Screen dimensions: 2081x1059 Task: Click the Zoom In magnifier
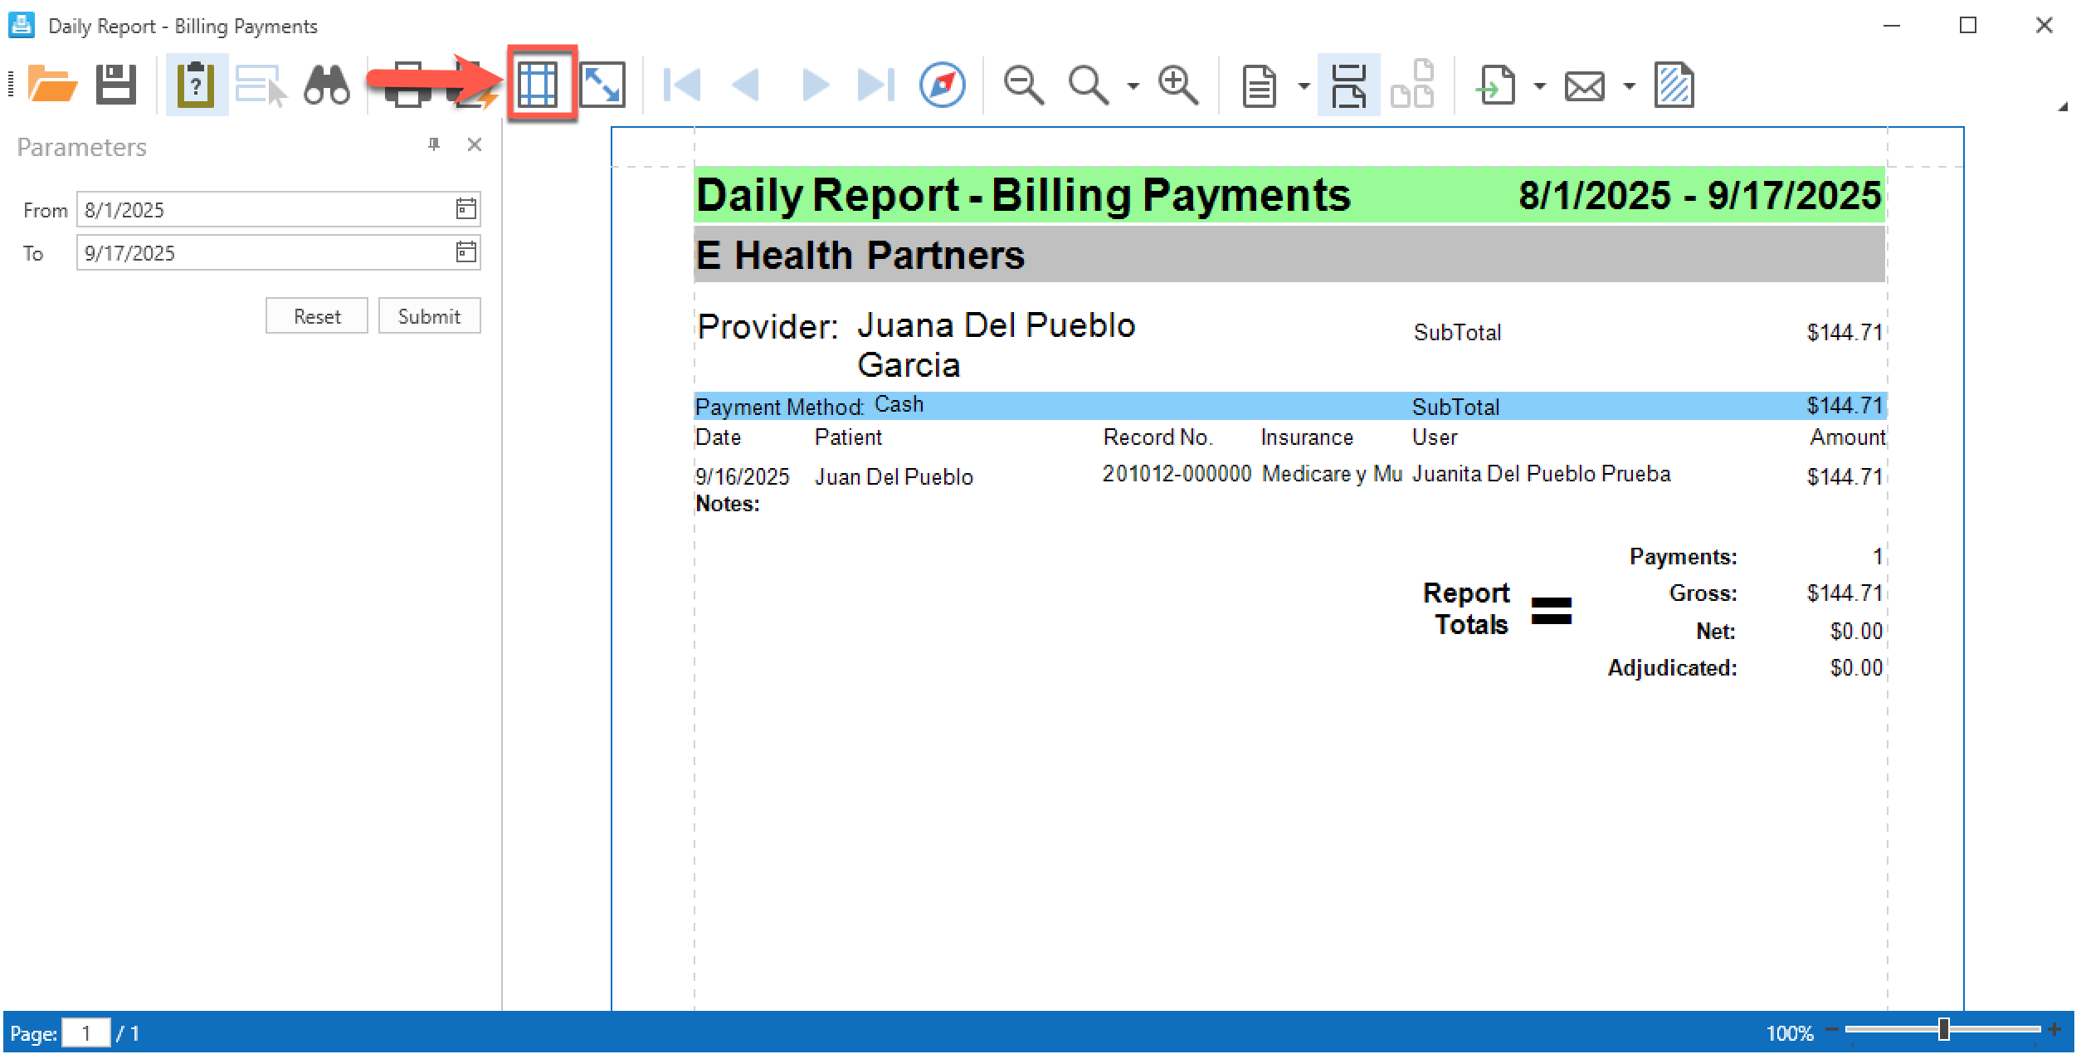pos(1178,85)
